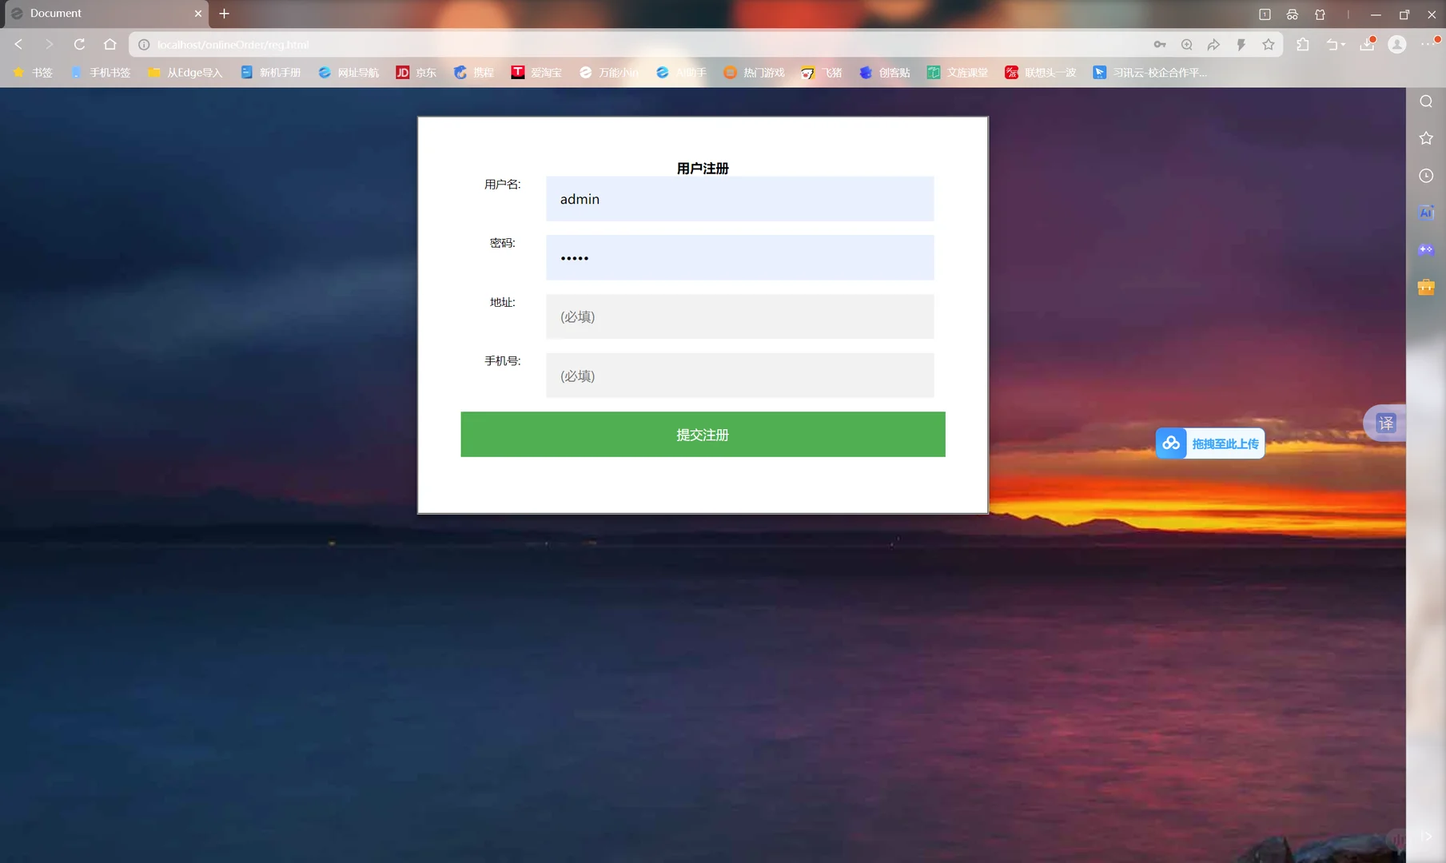Click the profile avatar icon

click(1397, 44)
